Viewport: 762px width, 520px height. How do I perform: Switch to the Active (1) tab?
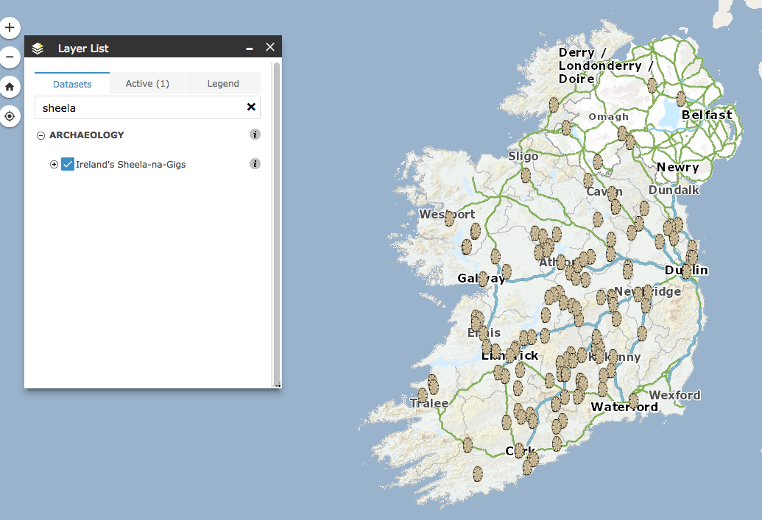point(147,84)
